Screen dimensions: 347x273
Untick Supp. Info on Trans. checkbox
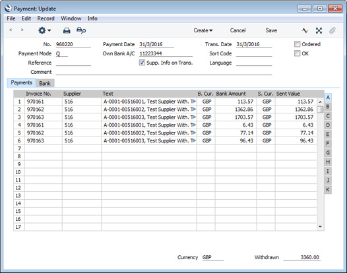point(142,63)
